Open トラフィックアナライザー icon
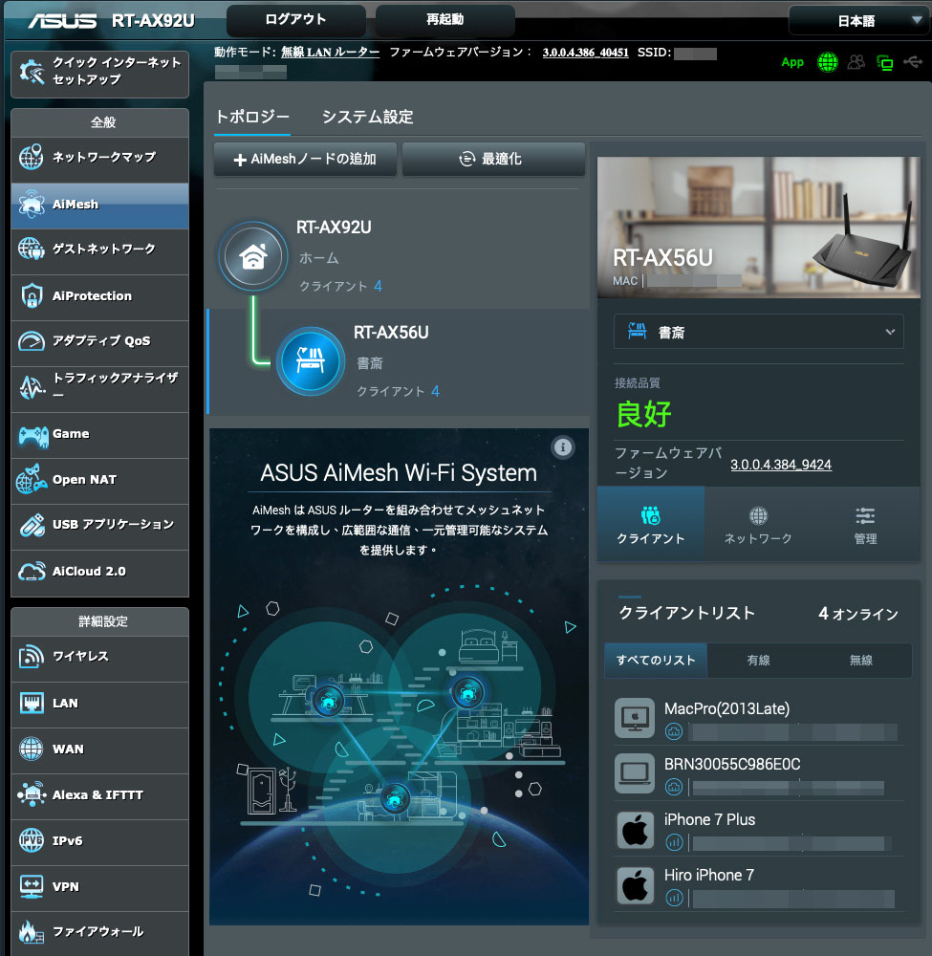The height and width of the screenshot is (956, 932). click(x=32, y=386)
